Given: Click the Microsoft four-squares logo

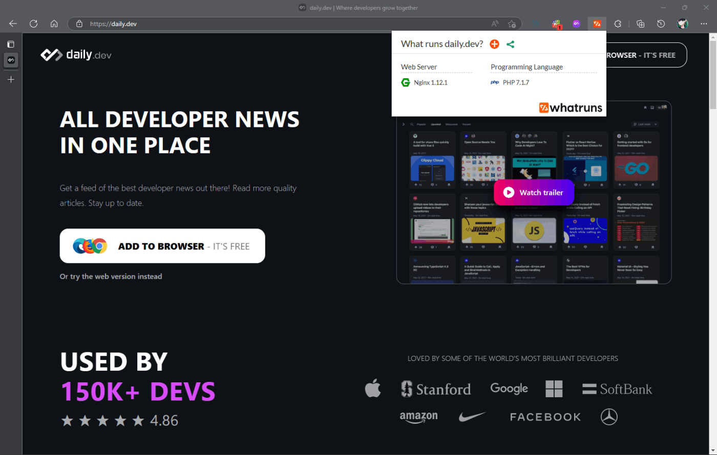Looking at the screenshot, I should point(554,389).
